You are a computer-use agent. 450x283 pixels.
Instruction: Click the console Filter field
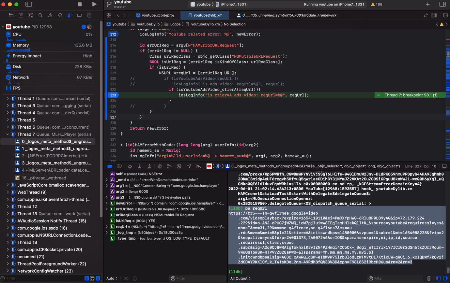pyautogui.click(x=395, y=278)
